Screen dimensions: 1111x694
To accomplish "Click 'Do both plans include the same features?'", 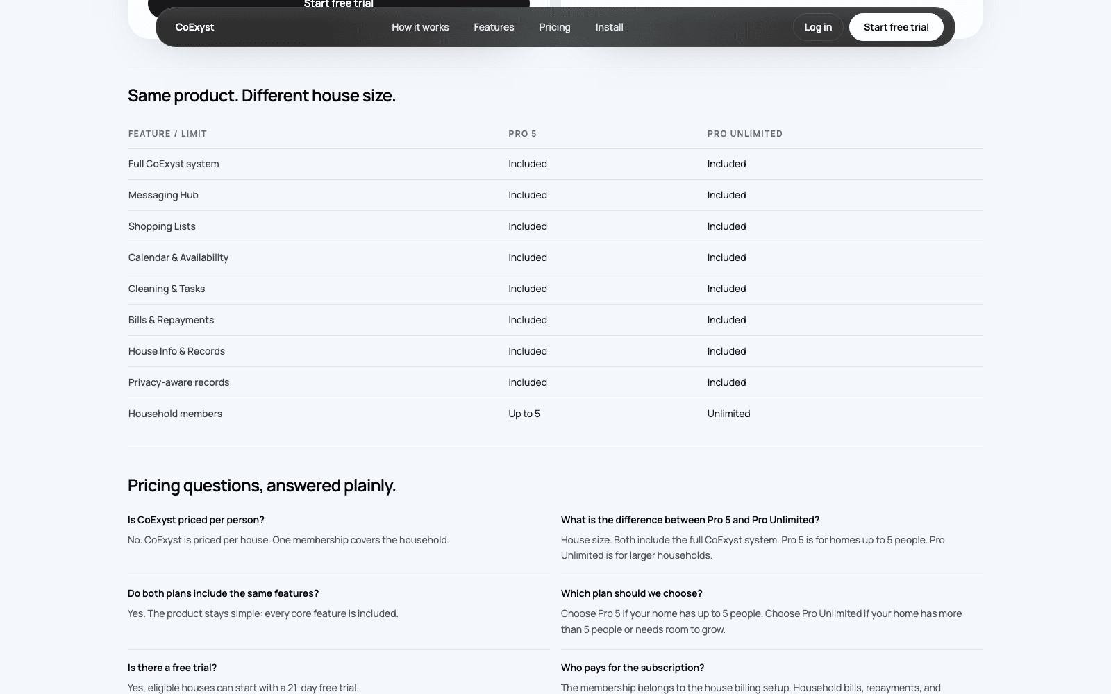I will point(223,593).
